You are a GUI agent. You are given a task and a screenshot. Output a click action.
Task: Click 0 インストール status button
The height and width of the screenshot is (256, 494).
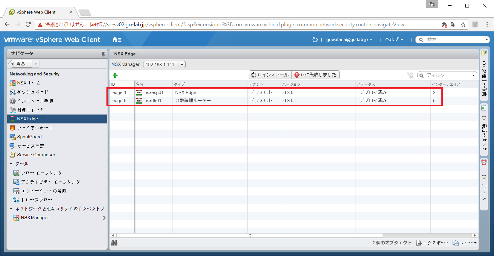pos(270,75)
